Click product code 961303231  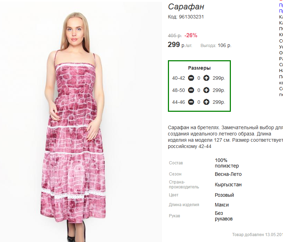click(191, 17)
